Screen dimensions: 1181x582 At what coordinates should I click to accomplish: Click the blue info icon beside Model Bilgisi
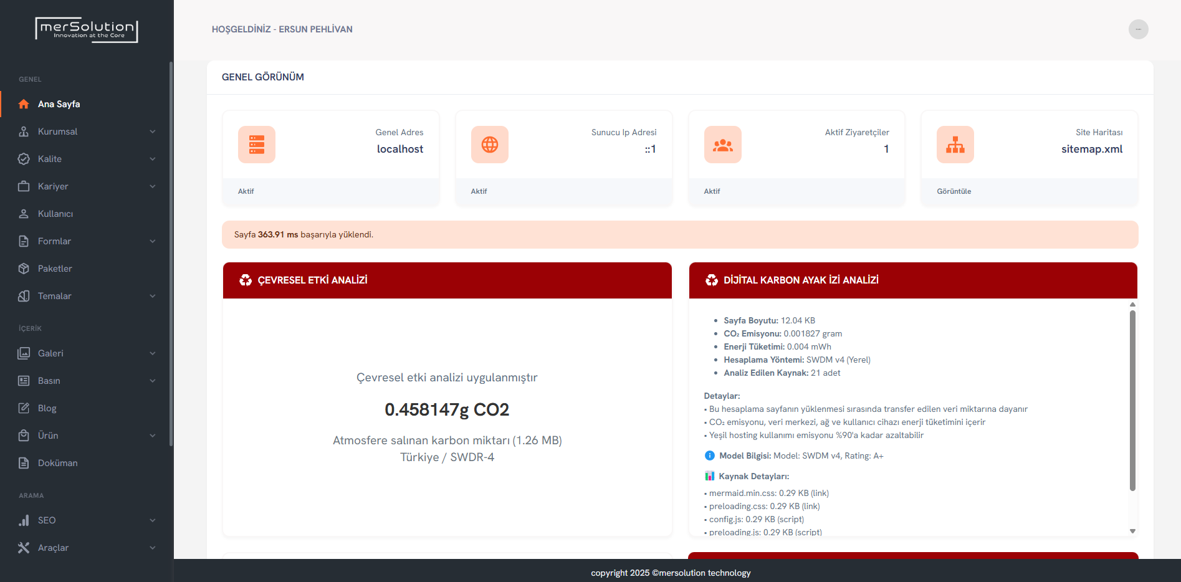tap(709, 456)
